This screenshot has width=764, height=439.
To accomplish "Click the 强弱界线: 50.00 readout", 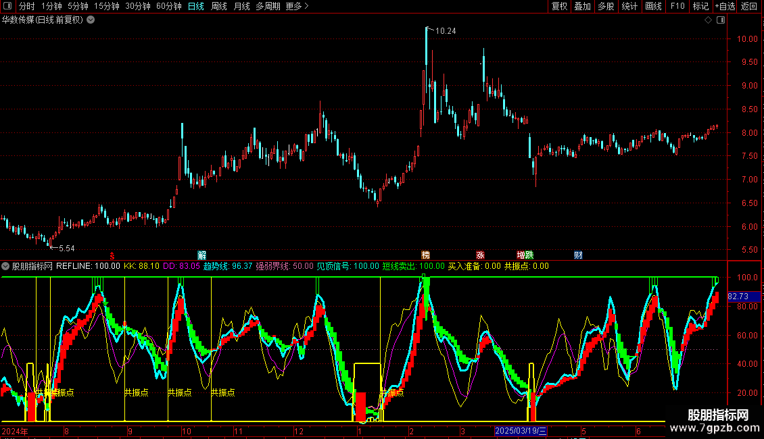I will 285,266.
